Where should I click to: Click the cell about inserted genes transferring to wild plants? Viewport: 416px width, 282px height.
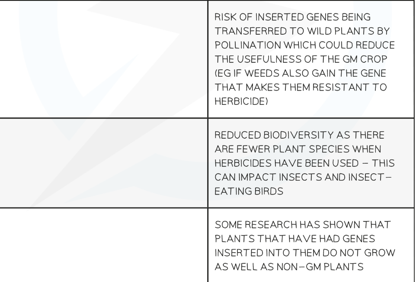pos(310,59)
